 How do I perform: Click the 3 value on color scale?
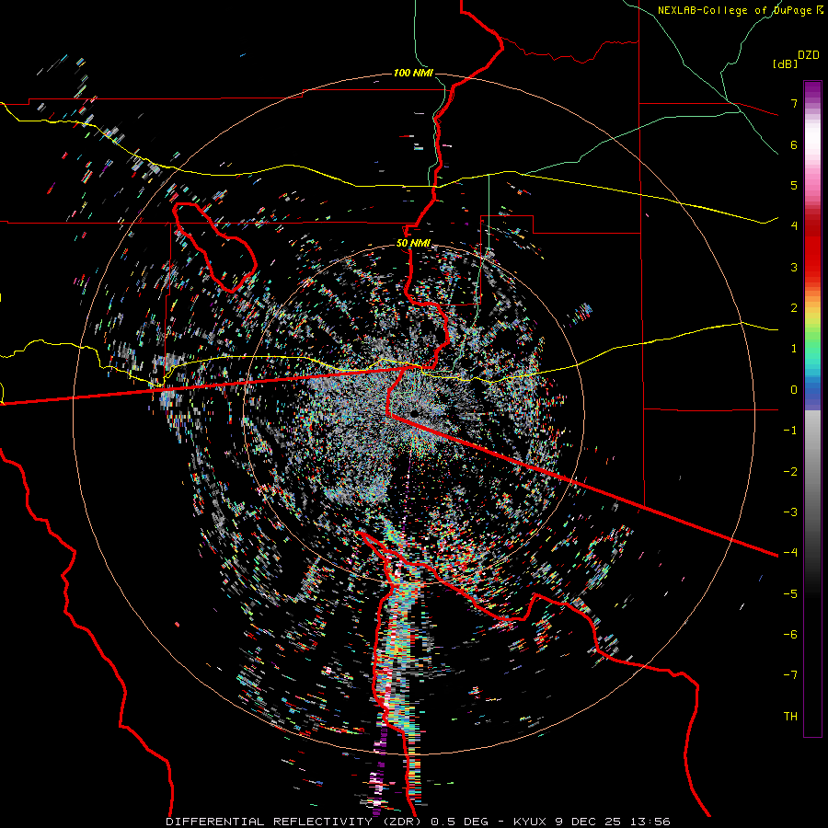pos(794,267)
